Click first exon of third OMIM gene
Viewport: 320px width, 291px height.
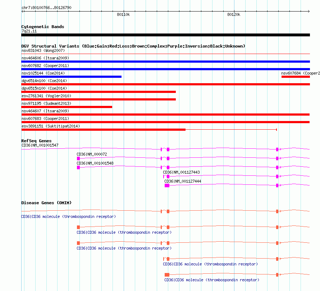point(78,243)
